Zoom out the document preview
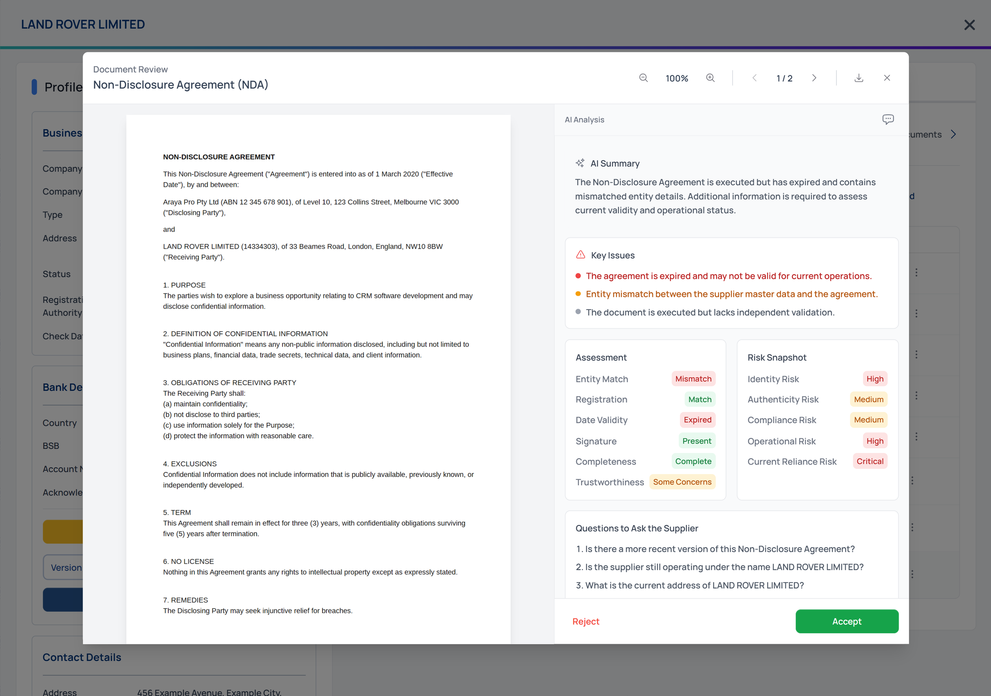This screenshot has height=696, width=991. point(643,78)
